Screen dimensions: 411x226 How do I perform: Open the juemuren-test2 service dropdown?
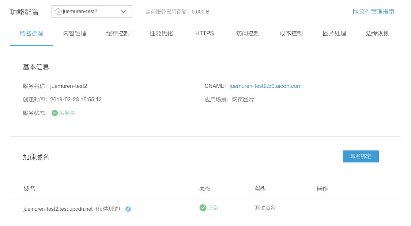92,12
